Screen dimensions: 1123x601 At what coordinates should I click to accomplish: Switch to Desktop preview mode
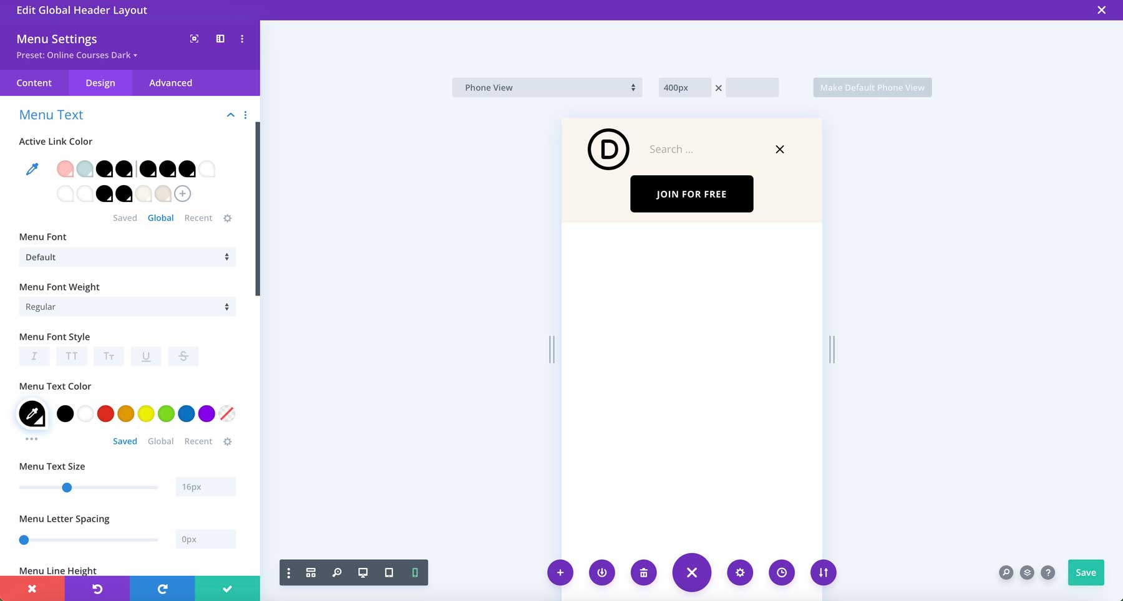click(x=362, y=572)
